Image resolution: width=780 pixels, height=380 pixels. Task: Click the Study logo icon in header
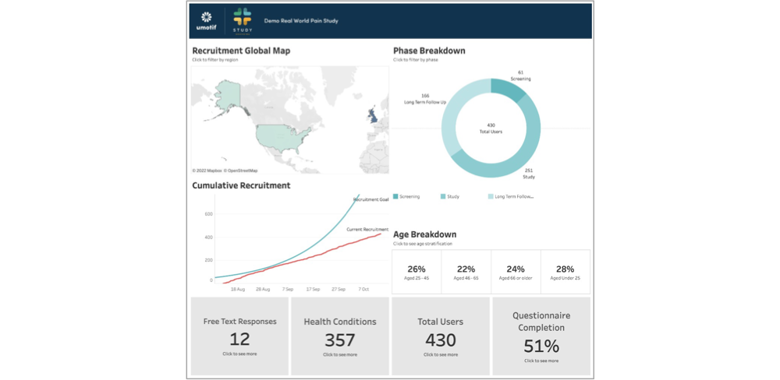point(242,20)
